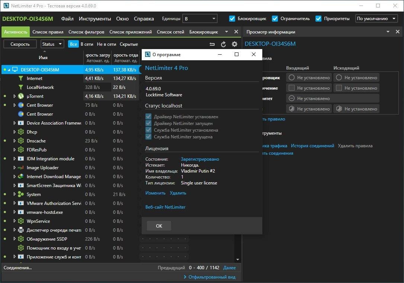Click the print spooler printer icon
This screenshot has width=404, height=283.
coord(21,230)
